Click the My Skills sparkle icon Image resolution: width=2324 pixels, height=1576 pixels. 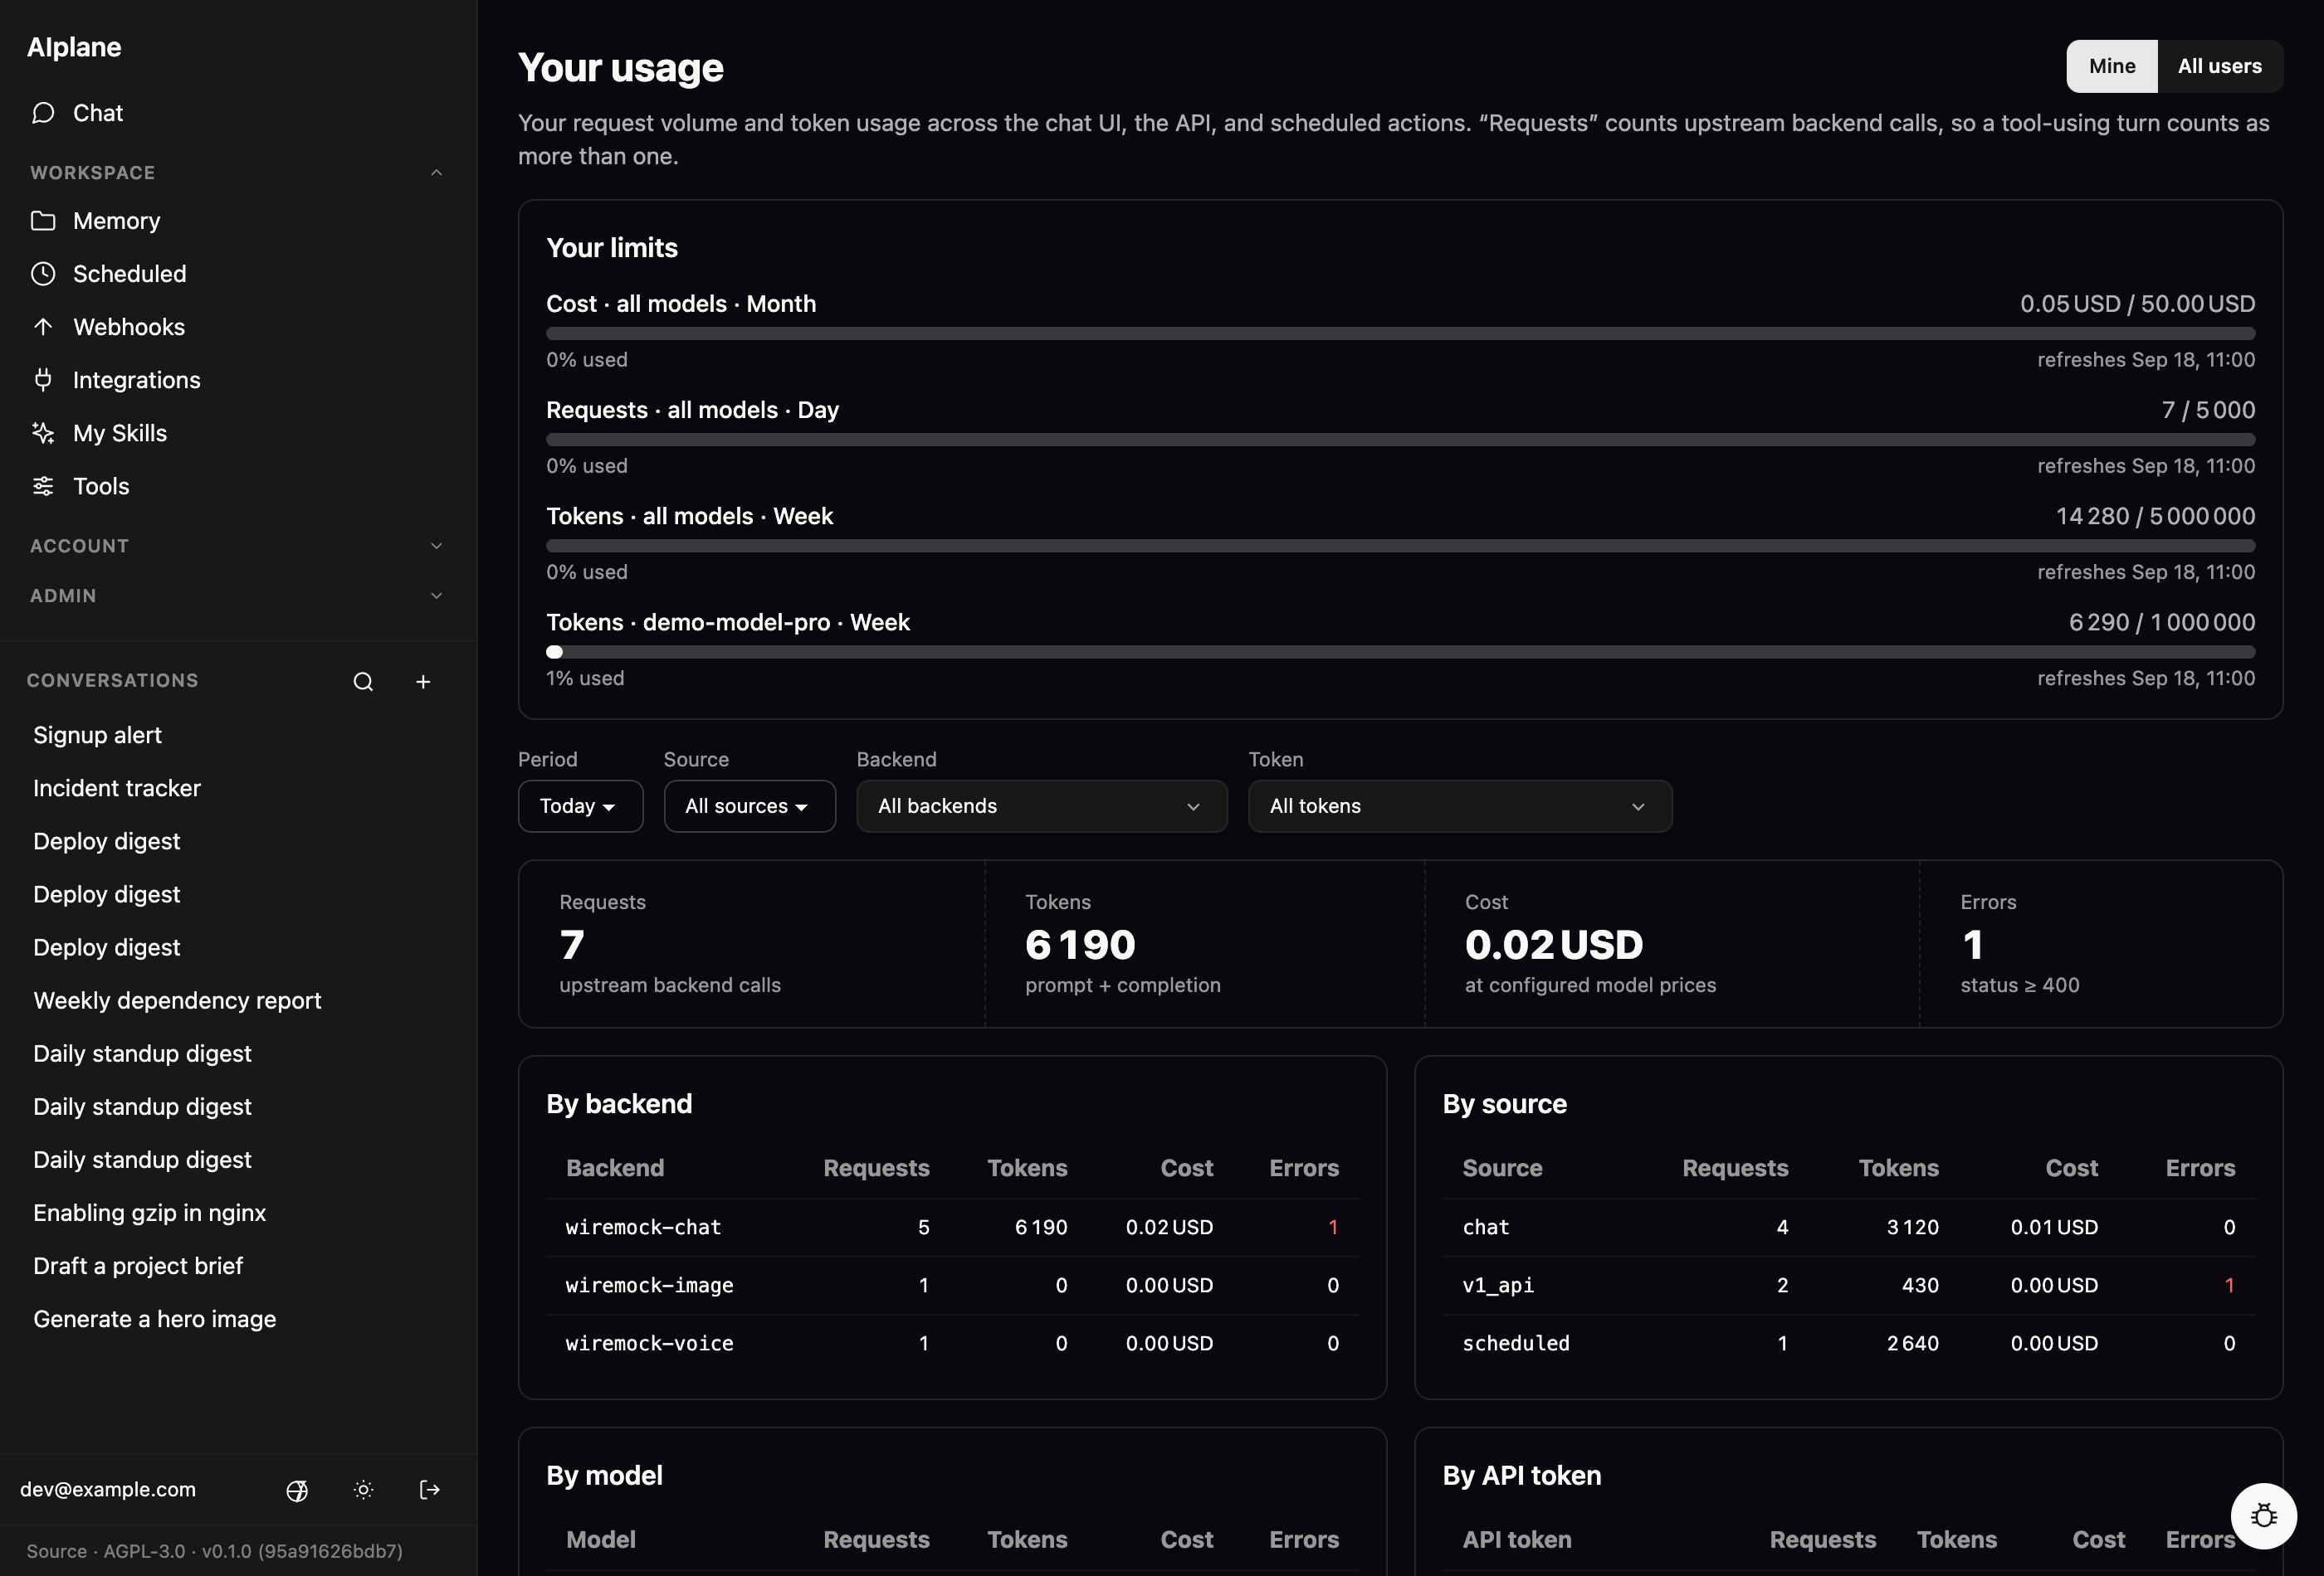pos(43,433)
